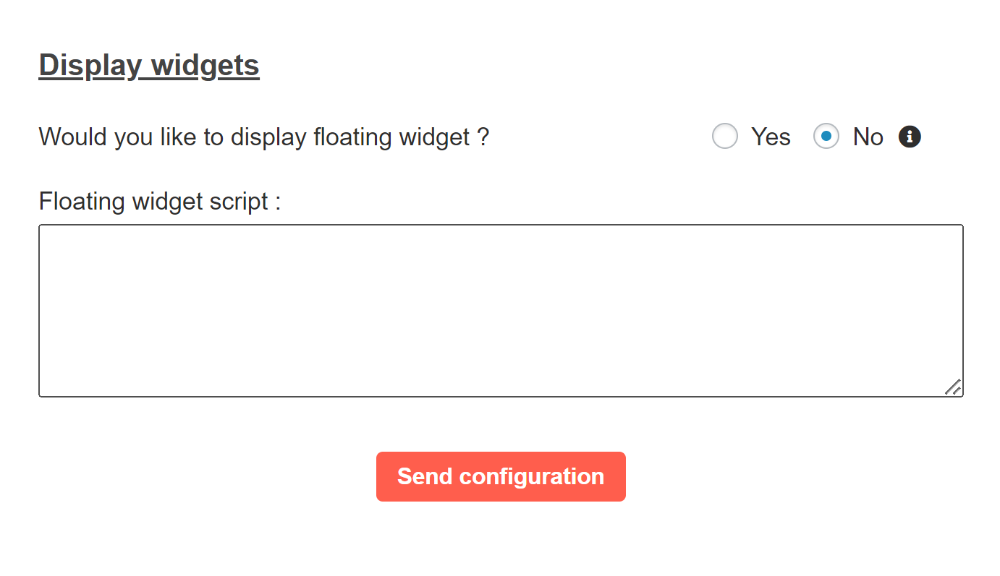The width and height of the screenshot is (1000, 576).
Task: Click the "No" label text
Action: pos(868,137)
